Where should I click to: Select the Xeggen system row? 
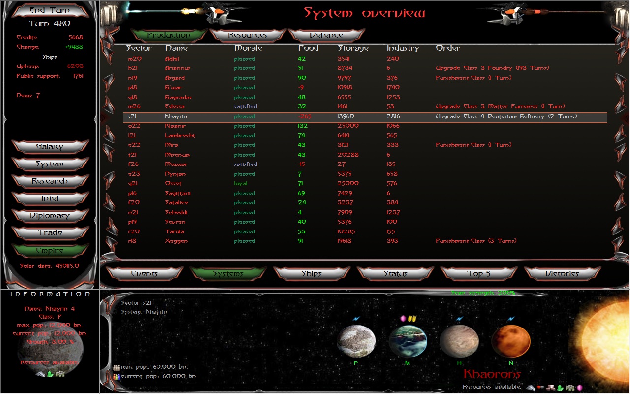176,241
